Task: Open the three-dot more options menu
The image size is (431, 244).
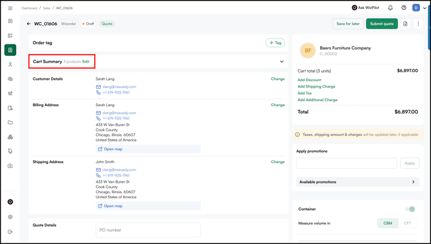Action: point(418,24)
